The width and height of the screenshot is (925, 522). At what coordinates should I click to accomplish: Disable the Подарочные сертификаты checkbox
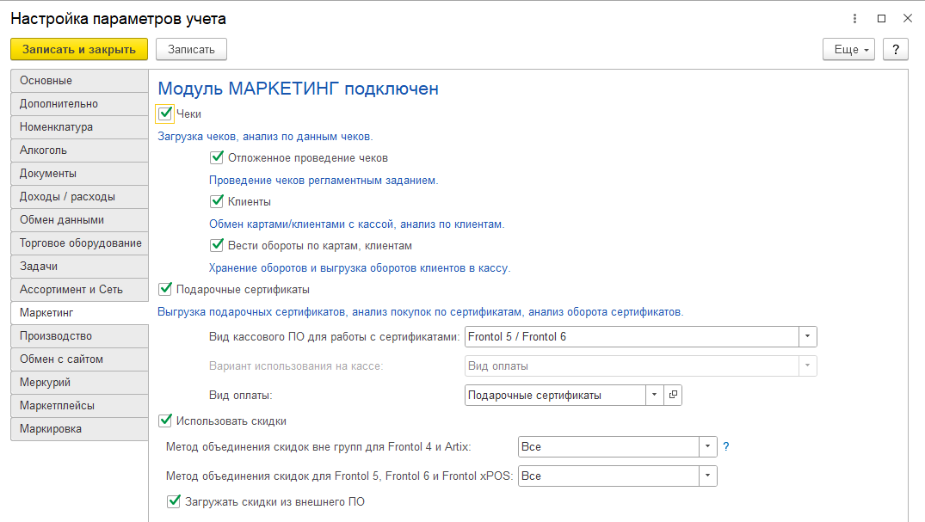[x=166, y=289]
